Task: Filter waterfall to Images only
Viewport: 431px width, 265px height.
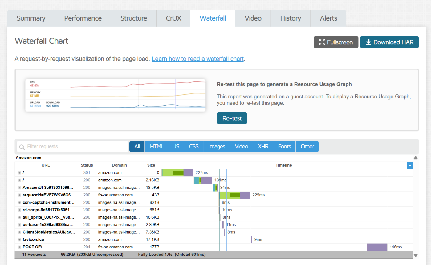Action: click(217, 147)
